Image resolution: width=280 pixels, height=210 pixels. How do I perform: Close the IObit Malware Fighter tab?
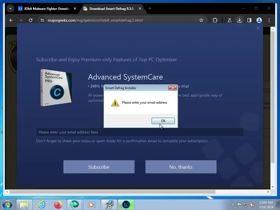click(75, 8)
